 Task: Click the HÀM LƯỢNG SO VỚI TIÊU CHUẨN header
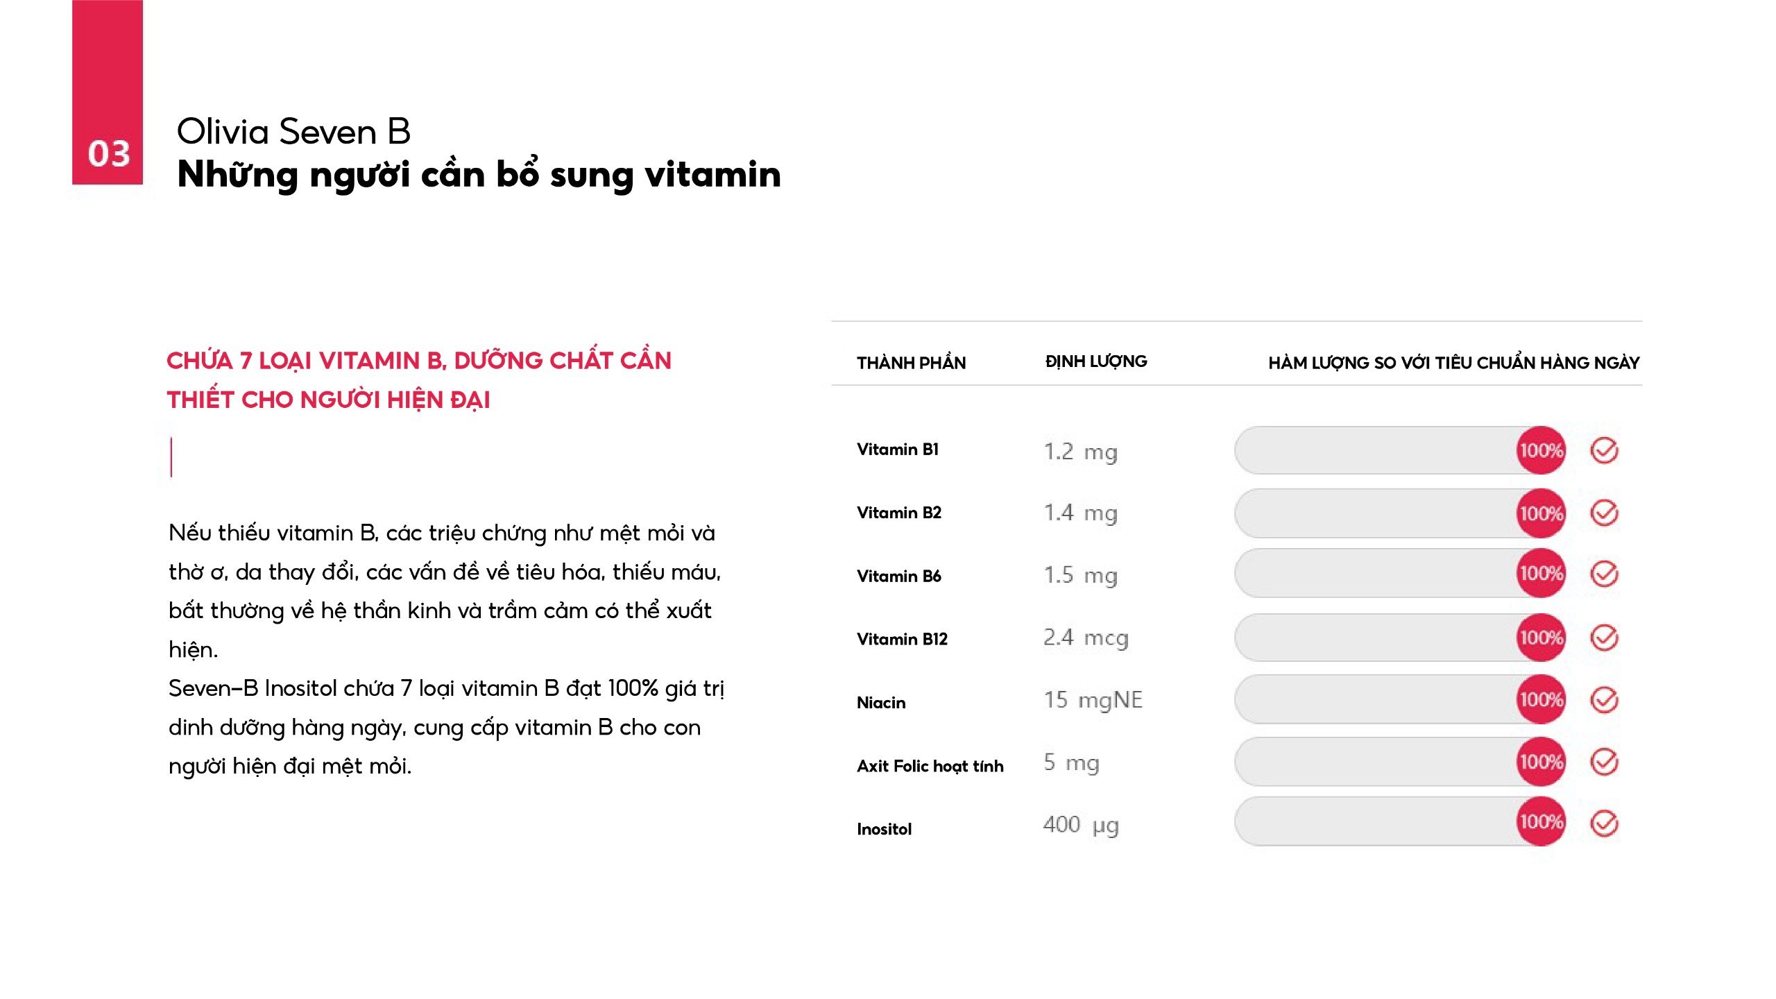1453,363
